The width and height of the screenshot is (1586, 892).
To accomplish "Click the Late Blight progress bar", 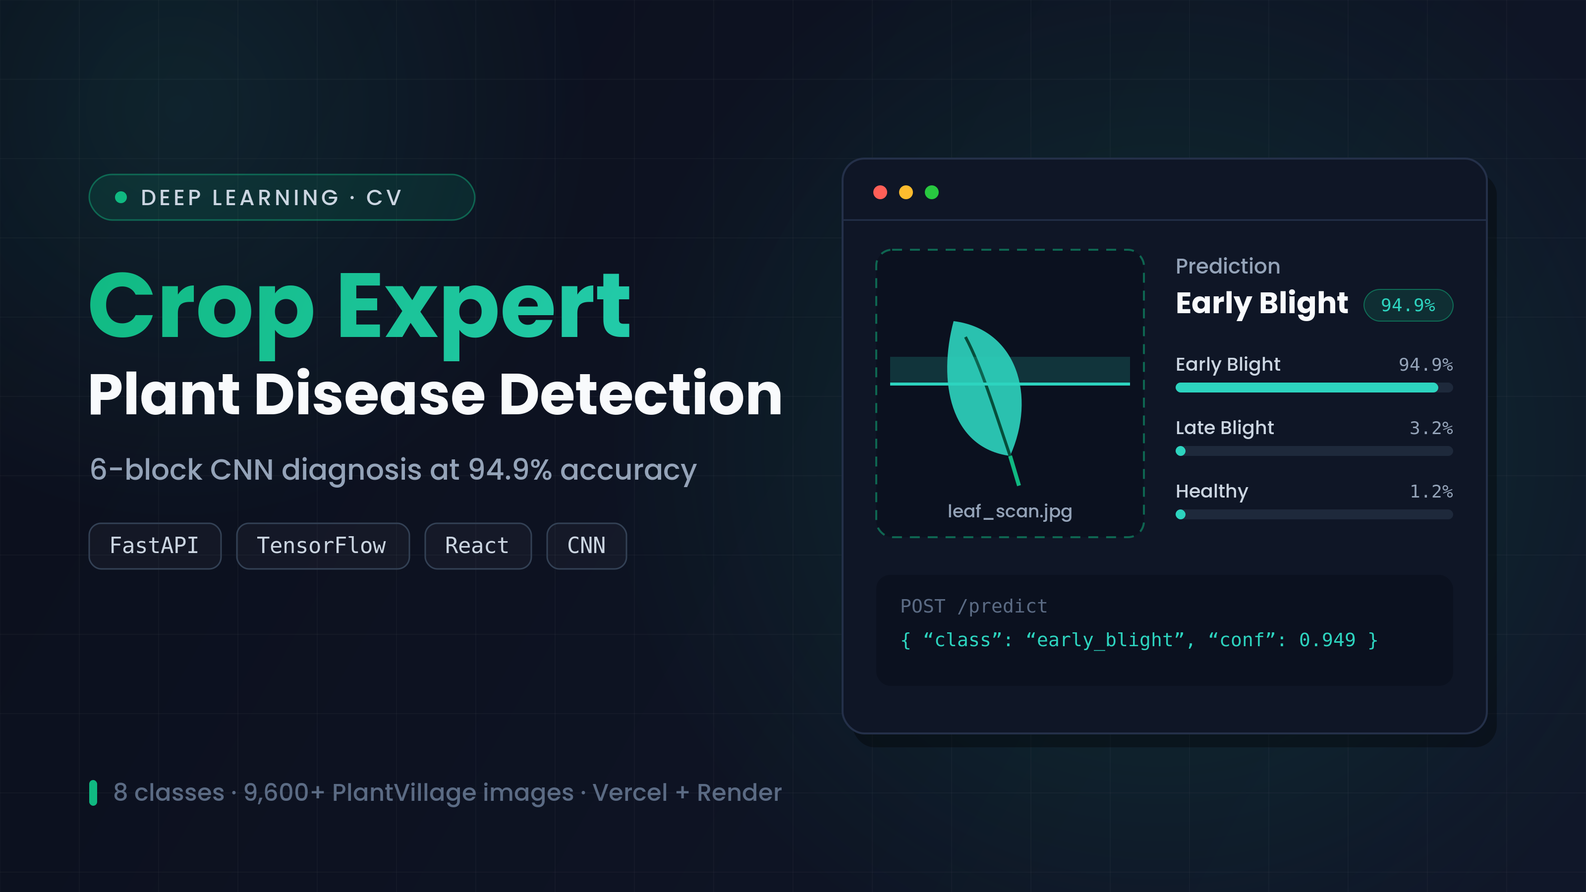I will point(1314,451).
